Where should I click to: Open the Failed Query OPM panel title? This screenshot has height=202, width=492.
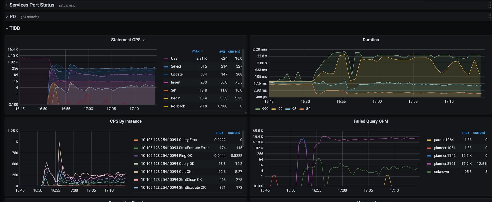click(x=371, y=121)
